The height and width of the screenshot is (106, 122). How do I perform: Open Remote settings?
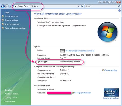(x=11, y=20)
